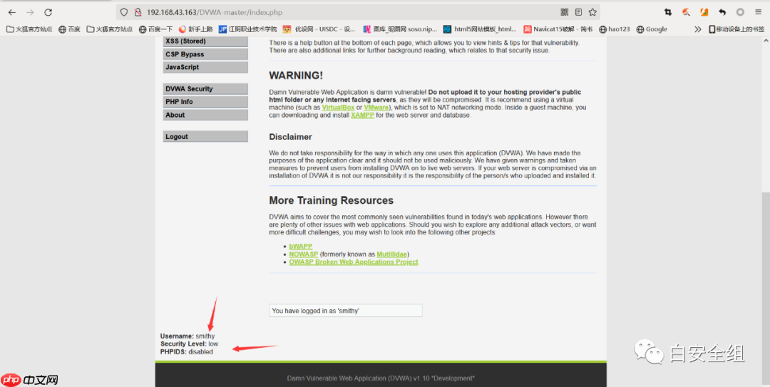Click the Disclaimer heading
The width and height of the screenshot is (770, 387).
(x=290, y=137)
